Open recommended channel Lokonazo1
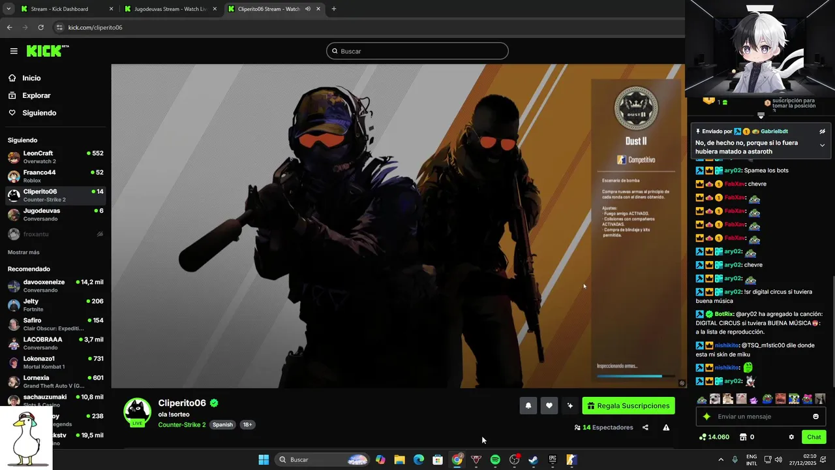Image resolution: width=835 pixels, height=470 pixels. [x=55, y=362]
